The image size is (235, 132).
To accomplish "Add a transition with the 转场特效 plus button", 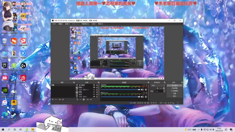I will (157, 88).
